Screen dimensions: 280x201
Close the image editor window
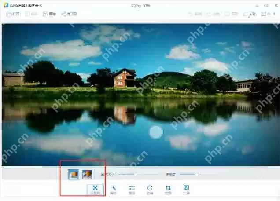276,5
